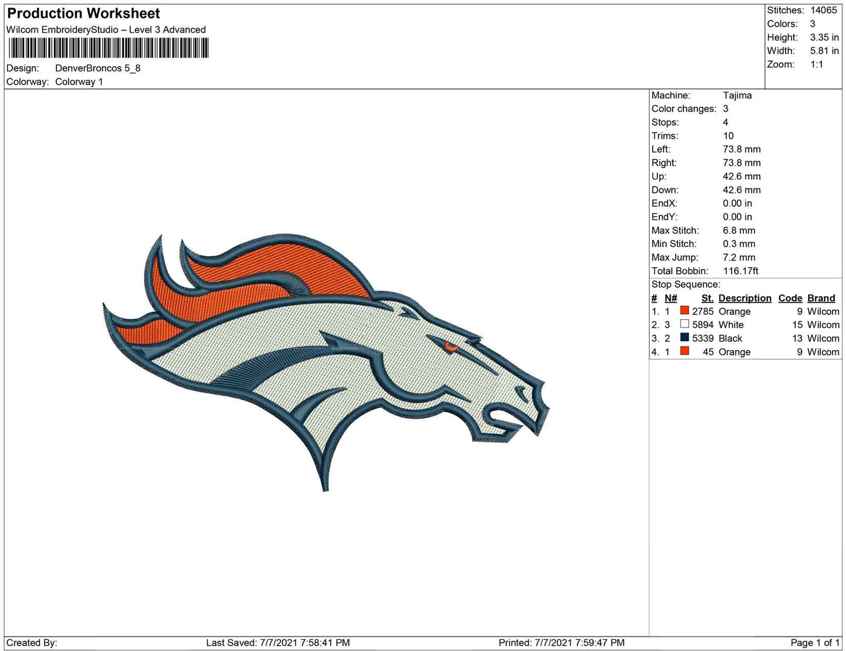Click the 'St.' column header
Image resolution: width=846 pixels, height=651 pixels.
[x=707, y=298]
